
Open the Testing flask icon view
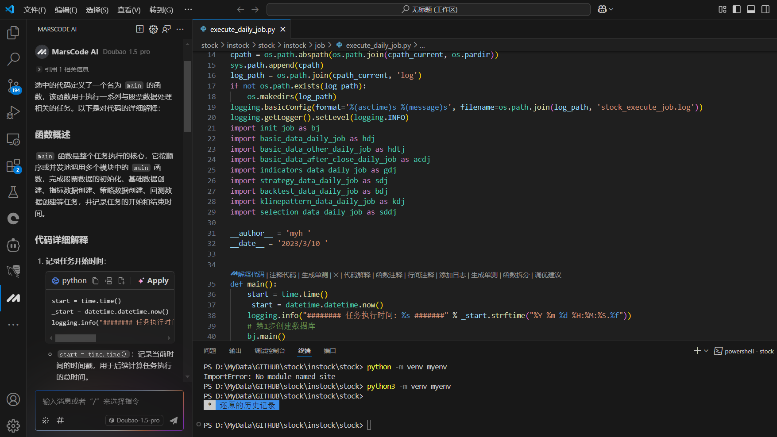pos(13,192)
